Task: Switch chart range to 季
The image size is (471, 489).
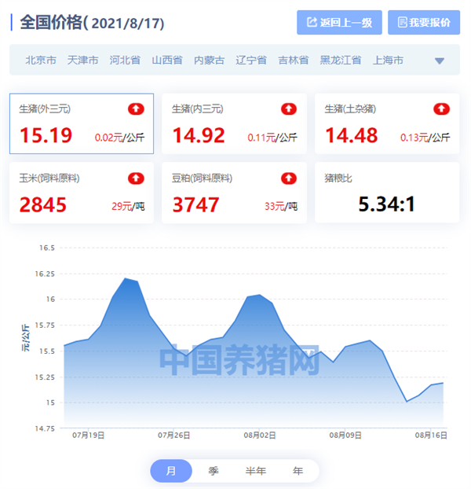Action: click(214, 471)
